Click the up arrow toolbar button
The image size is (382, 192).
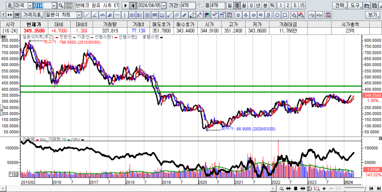[x=3, y=15]
